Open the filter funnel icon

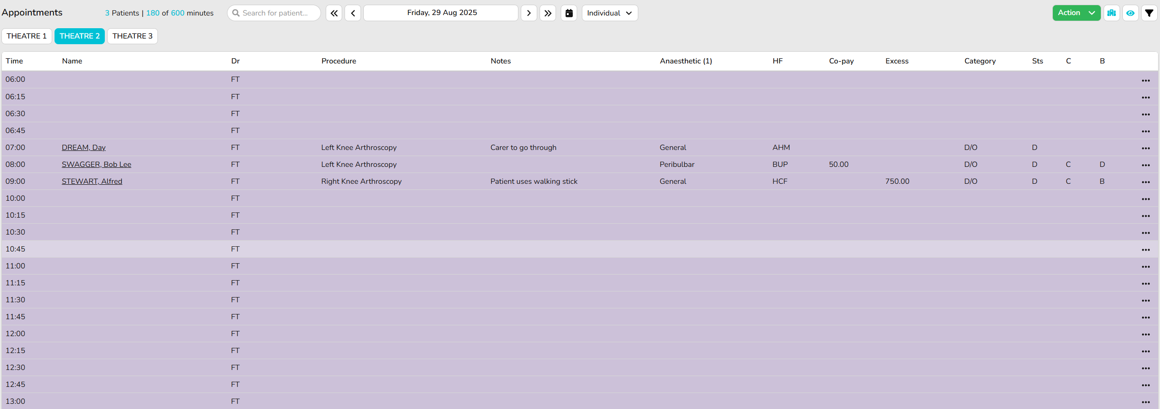1149,13
